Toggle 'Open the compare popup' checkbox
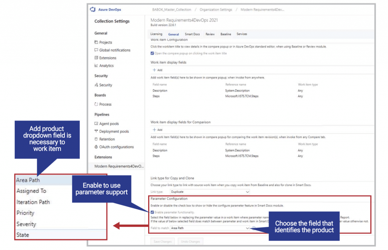The width and height of the screenshot is (388, 250). coord(152,53)
